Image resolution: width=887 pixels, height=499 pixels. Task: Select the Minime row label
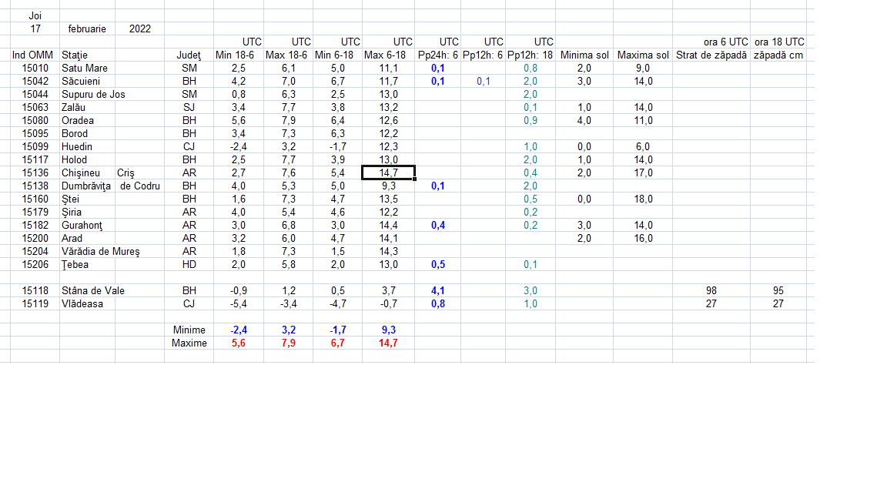pos(189,330)
